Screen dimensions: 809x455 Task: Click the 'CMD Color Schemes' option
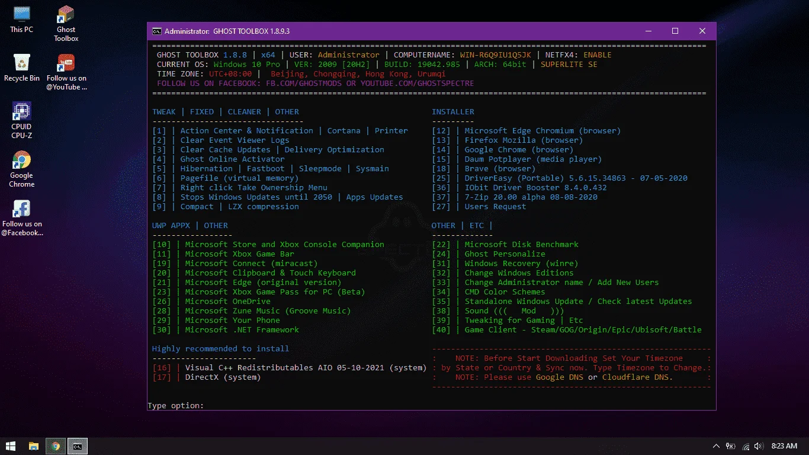[x=505, y=292]
